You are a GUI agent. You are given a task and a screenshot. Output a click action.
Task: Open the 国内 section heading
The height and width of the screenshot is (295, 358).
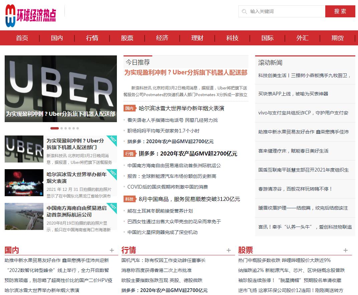coord(12,250)
